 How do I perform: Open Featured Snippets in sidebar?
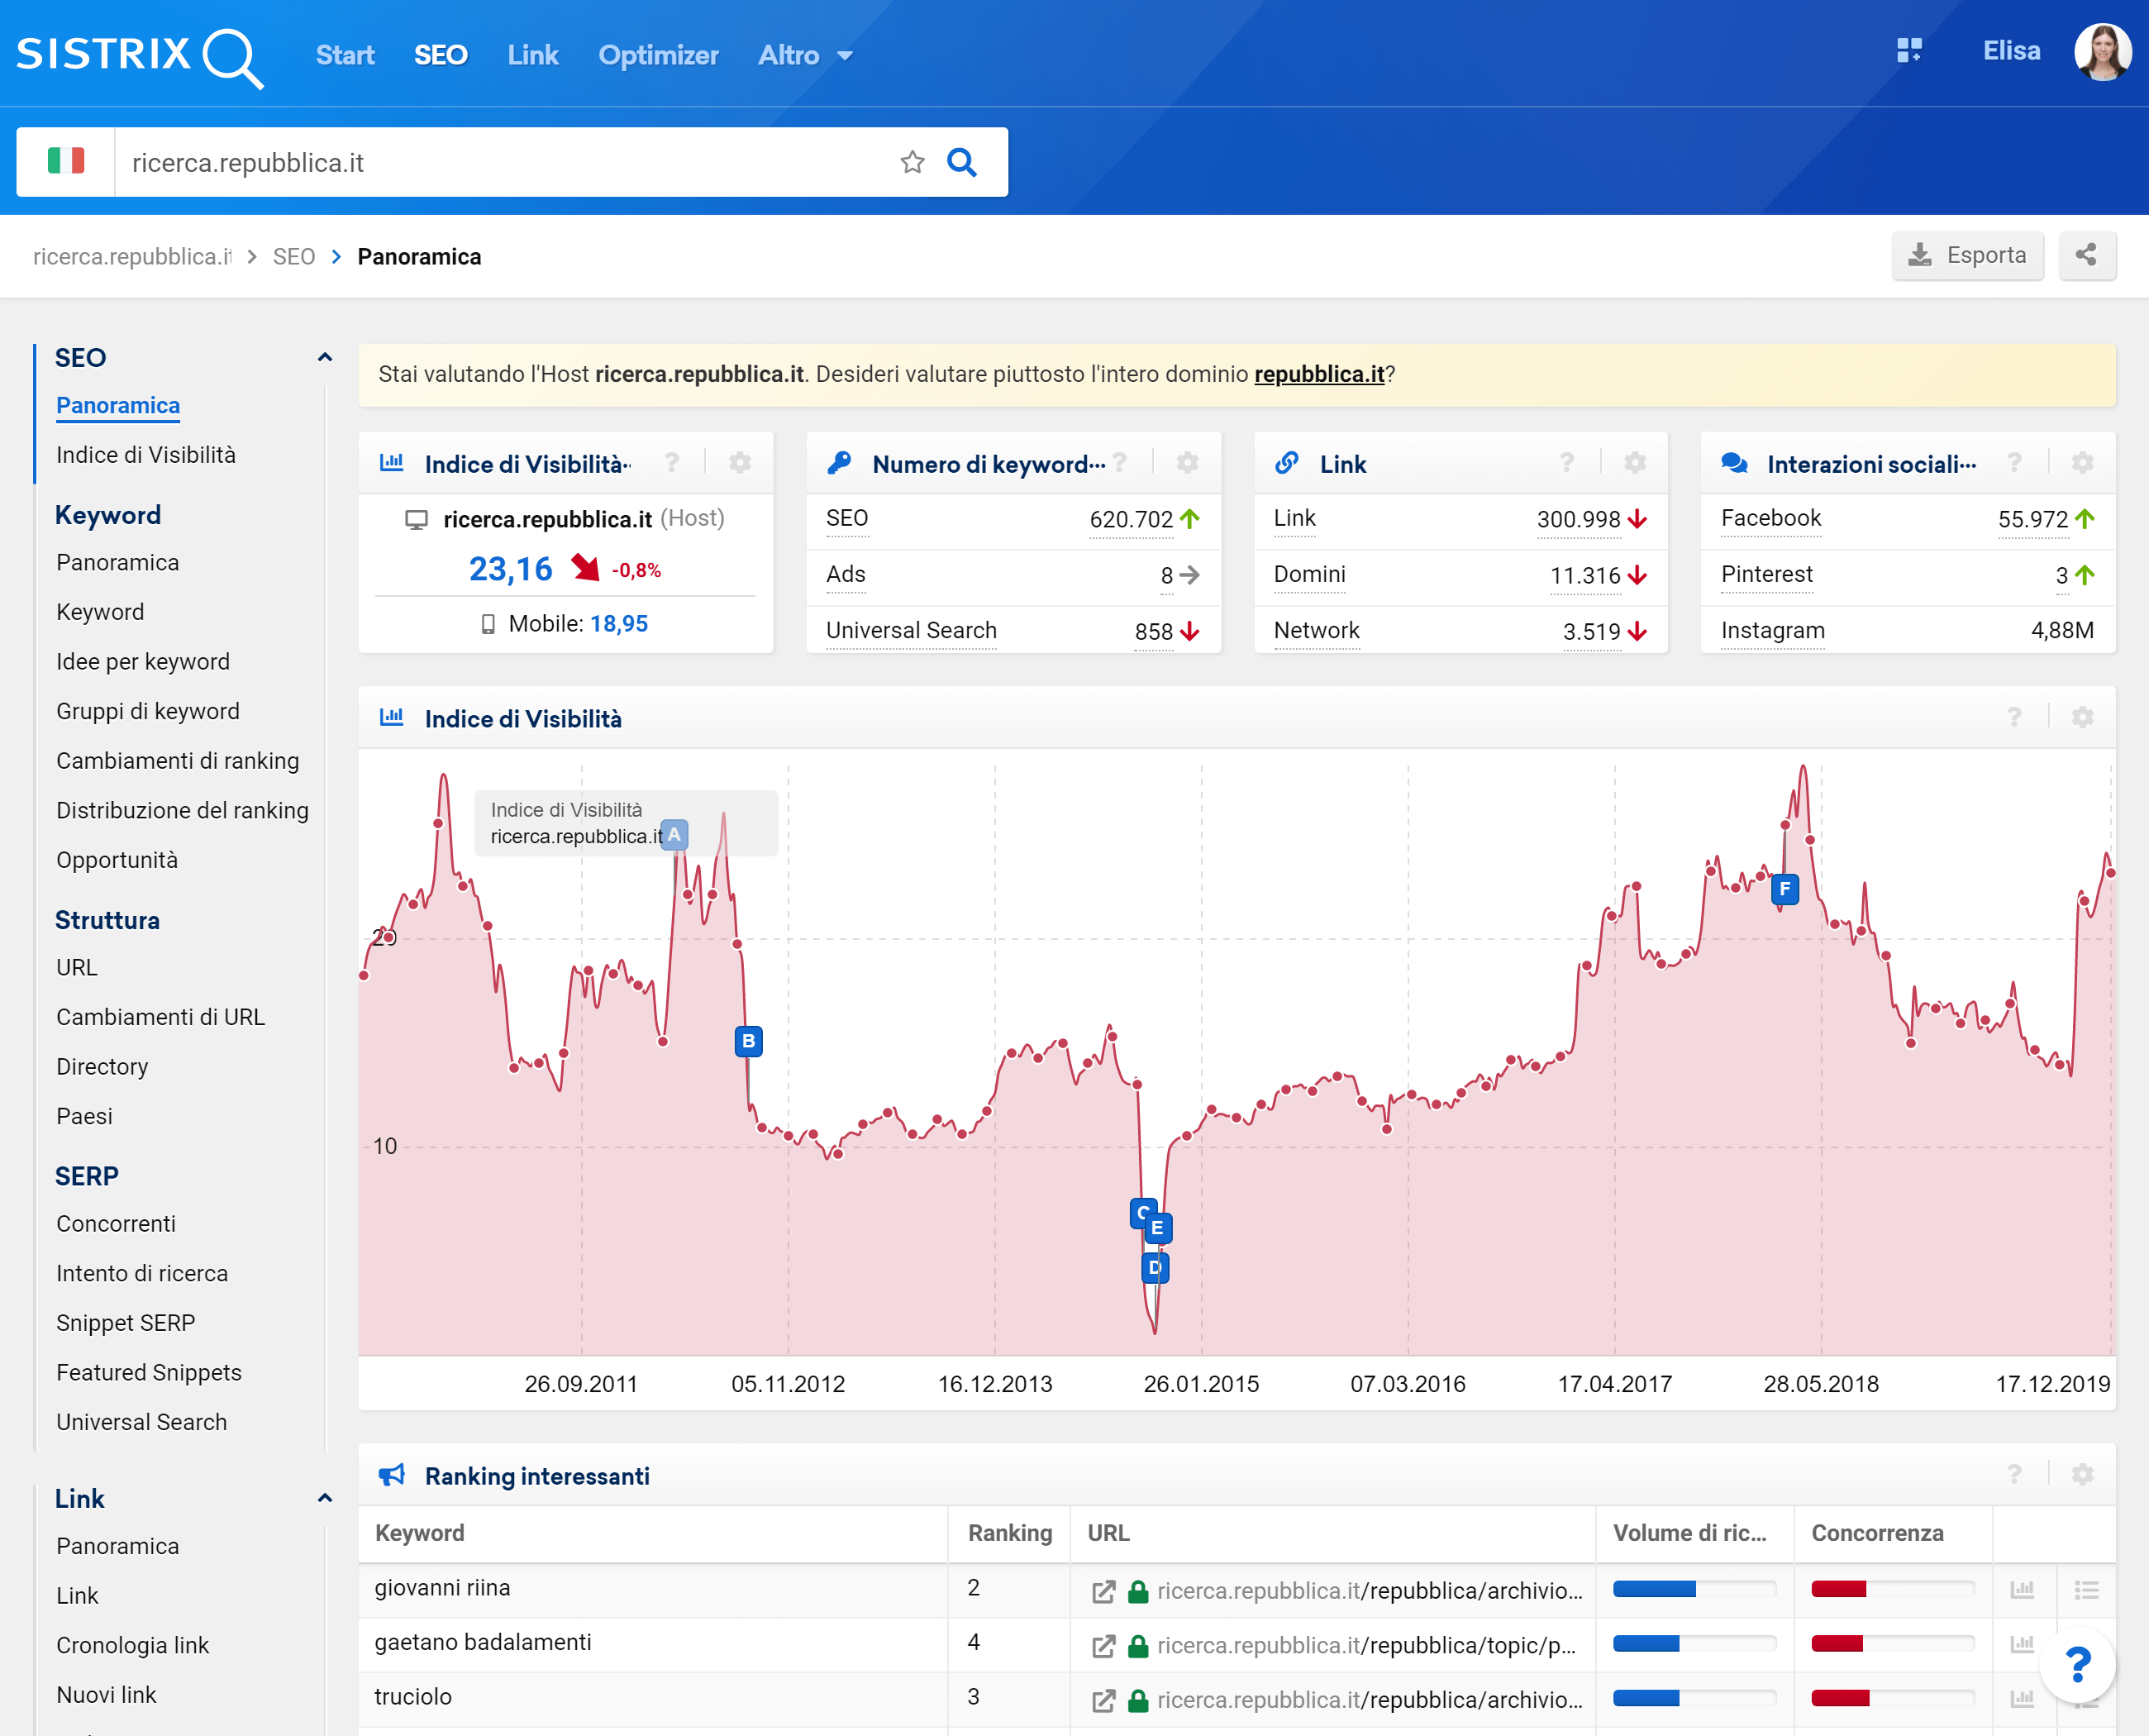coord(149,1372)
